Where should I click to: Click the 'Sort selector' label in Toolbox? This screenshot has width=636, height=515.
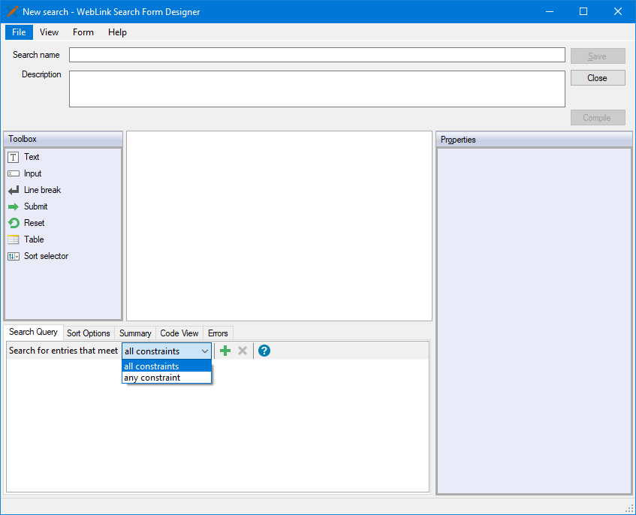[x=47, y=256]
